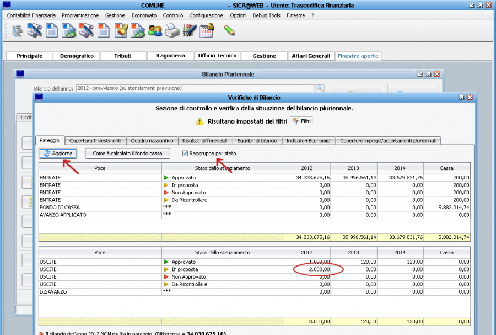Open the Economato menu
Image resolution: width=496 pixels, height=335 pixels.
(x=144, y=15)
